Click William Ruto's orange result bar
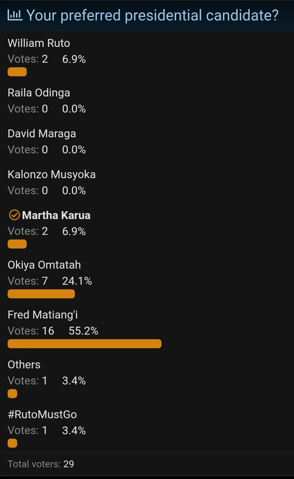Viewport: 294px width, 479px height. coord(17,72)
